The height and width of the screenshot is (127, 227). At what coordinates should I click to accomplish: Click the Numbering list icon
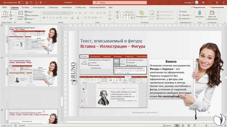click(91, 13)
